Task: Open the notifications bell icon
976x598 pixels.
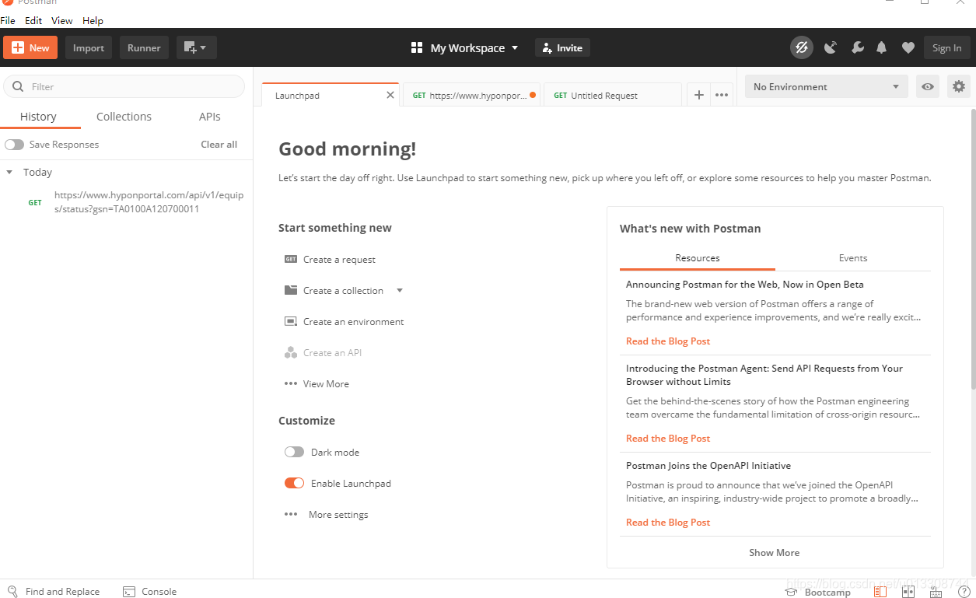Action: point(881,47)
